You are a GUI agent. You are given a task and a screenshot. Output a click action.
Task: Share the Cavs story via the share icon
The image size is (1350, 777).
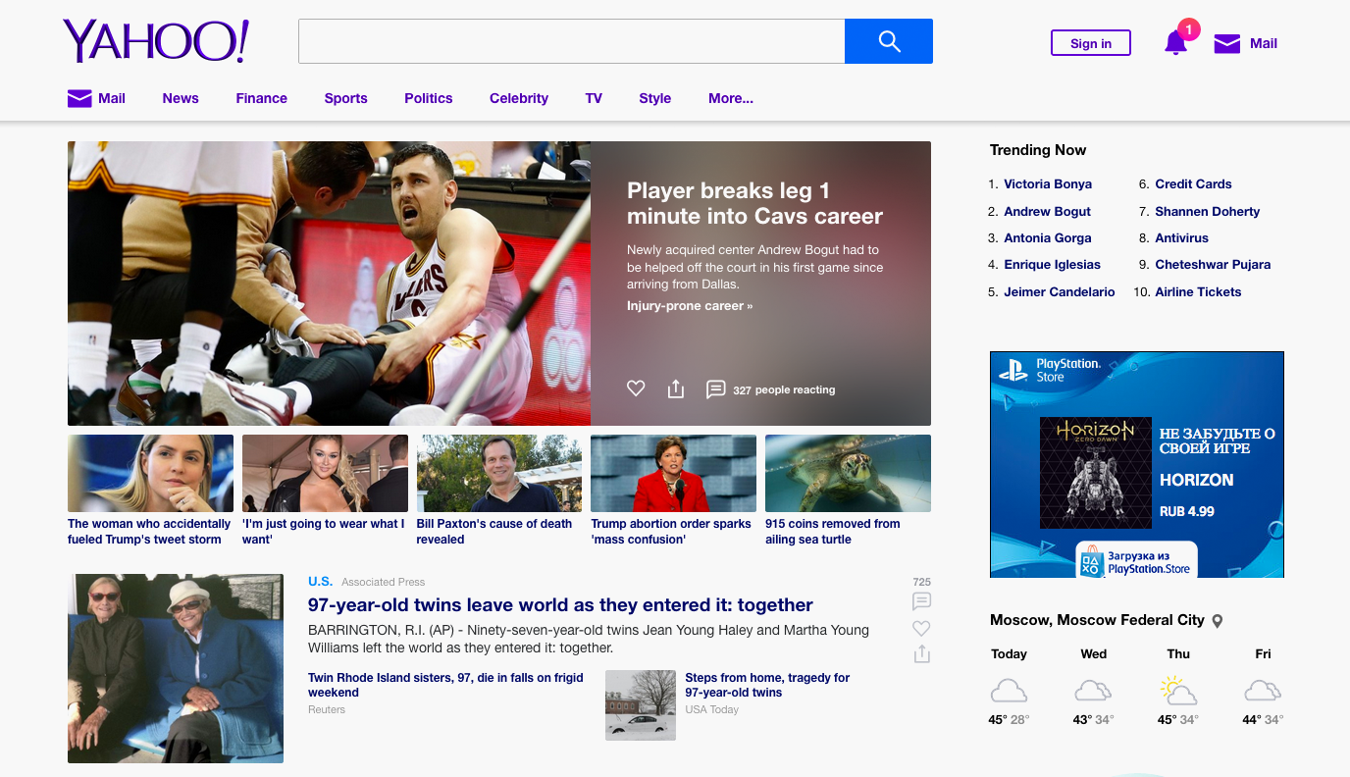[x=675, y=388]
